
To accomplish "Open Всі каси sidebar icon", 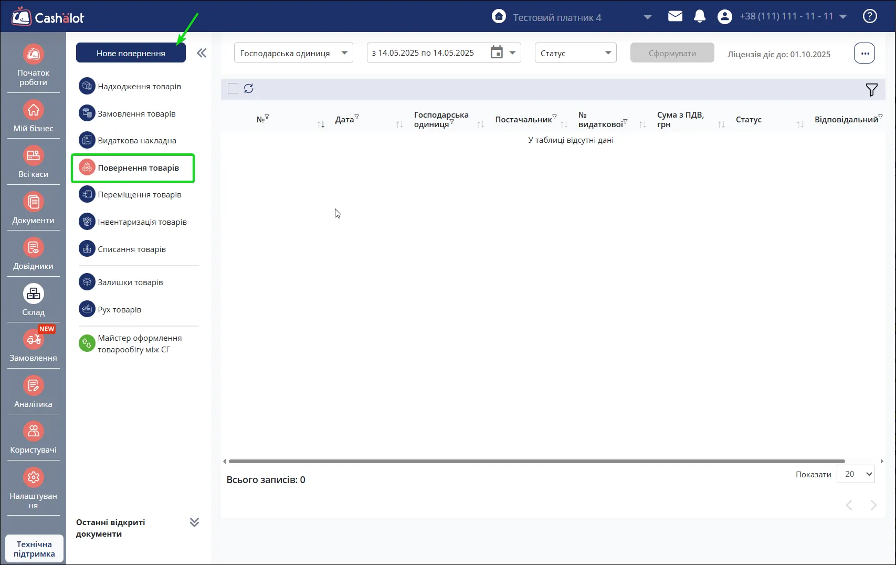I will [x=34, y=162].
